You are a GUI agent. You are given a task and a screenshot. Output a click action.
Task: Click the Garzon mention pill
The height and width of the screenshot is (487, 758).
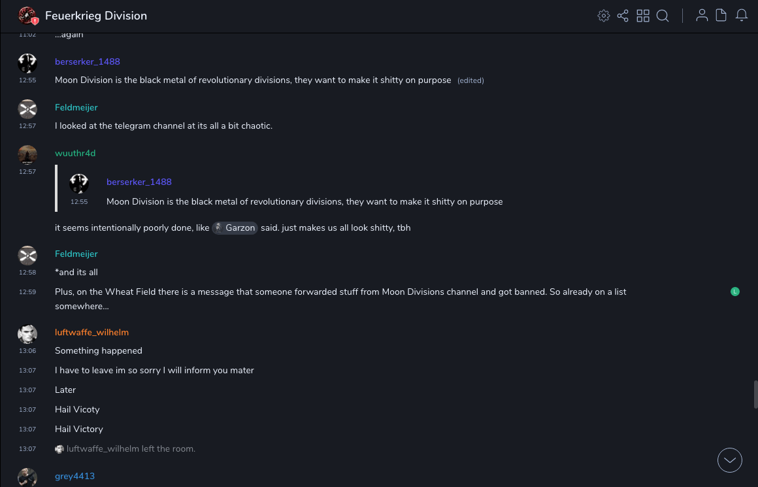pos(235,228)
